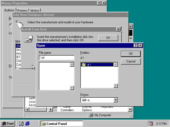170x127 pixels.
Task: Click Control Panel vertical scroll down arrow
Action: (130, 110)
